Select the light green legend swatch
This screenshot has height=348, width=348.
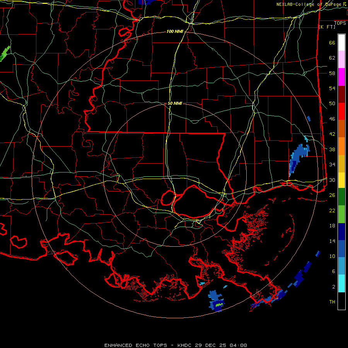pos(341,214)
